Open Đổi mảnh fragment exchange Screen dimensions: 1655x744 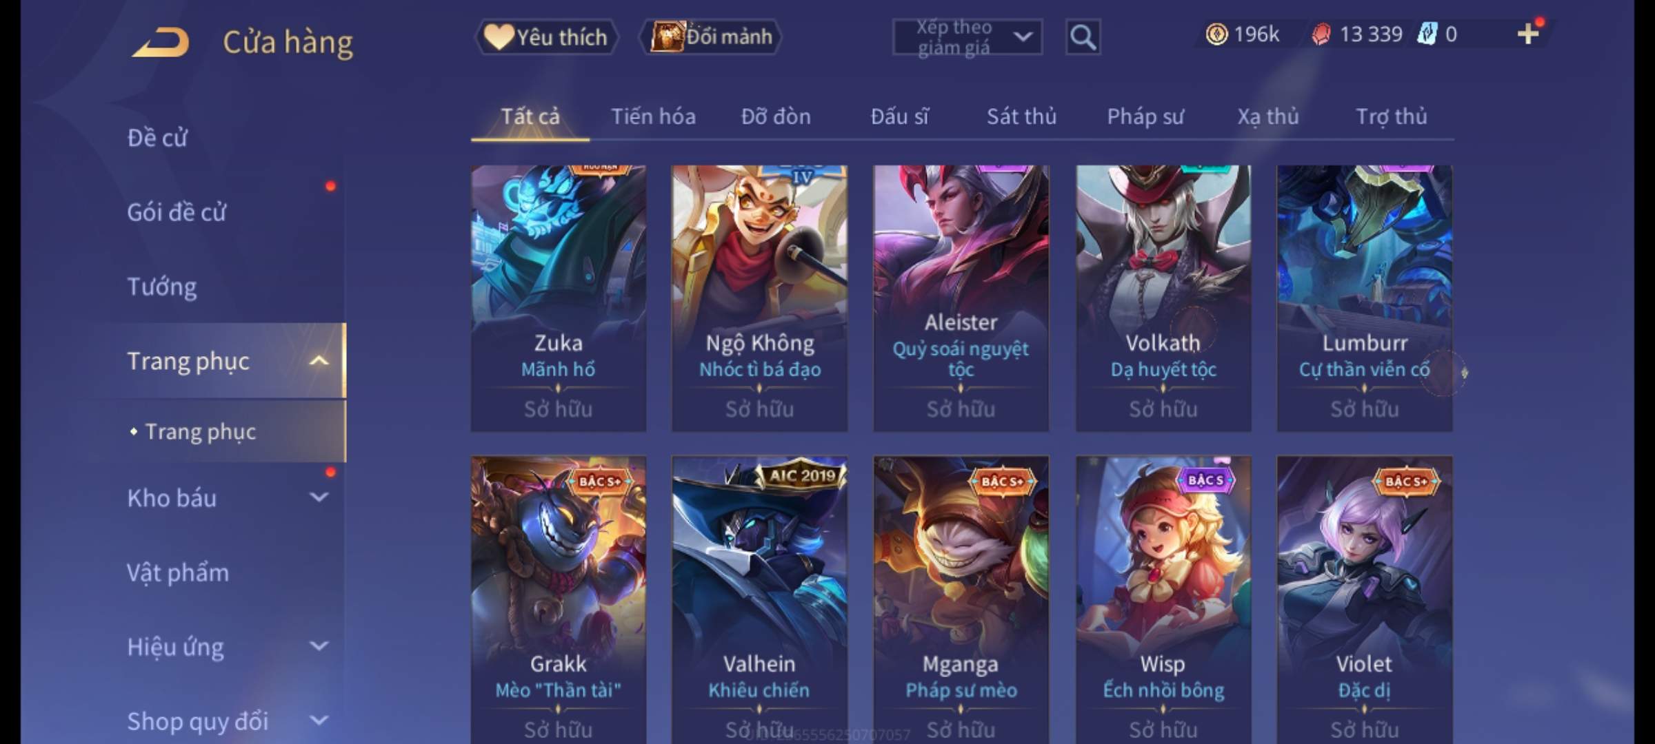(711, 37)
